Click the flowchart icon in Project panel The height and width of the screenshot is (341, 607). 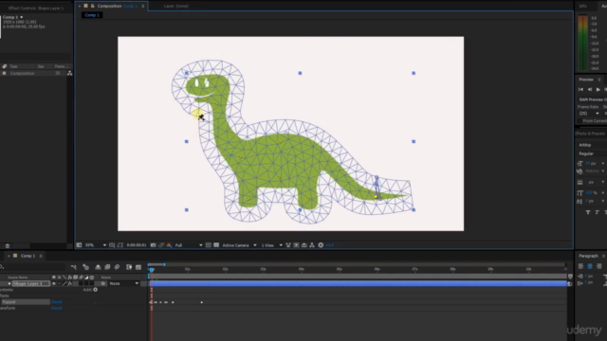click(x=69, y=73)
